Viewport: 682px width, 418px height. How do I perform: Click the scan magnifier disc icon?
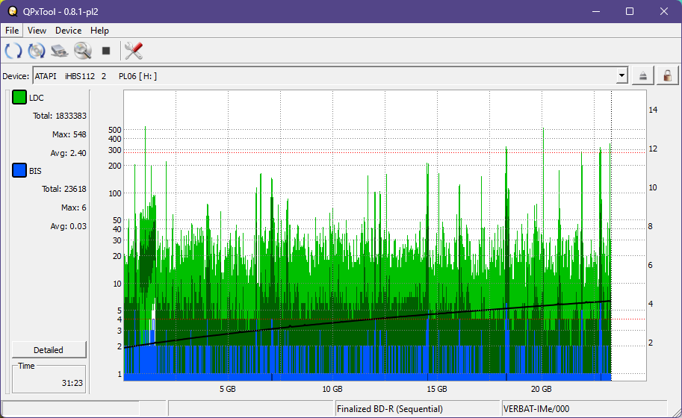(83, 51)
